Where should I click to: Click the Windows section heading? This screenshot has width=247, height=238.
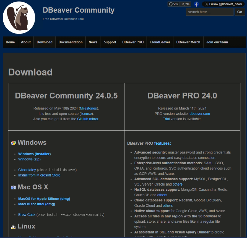(32, 143)
